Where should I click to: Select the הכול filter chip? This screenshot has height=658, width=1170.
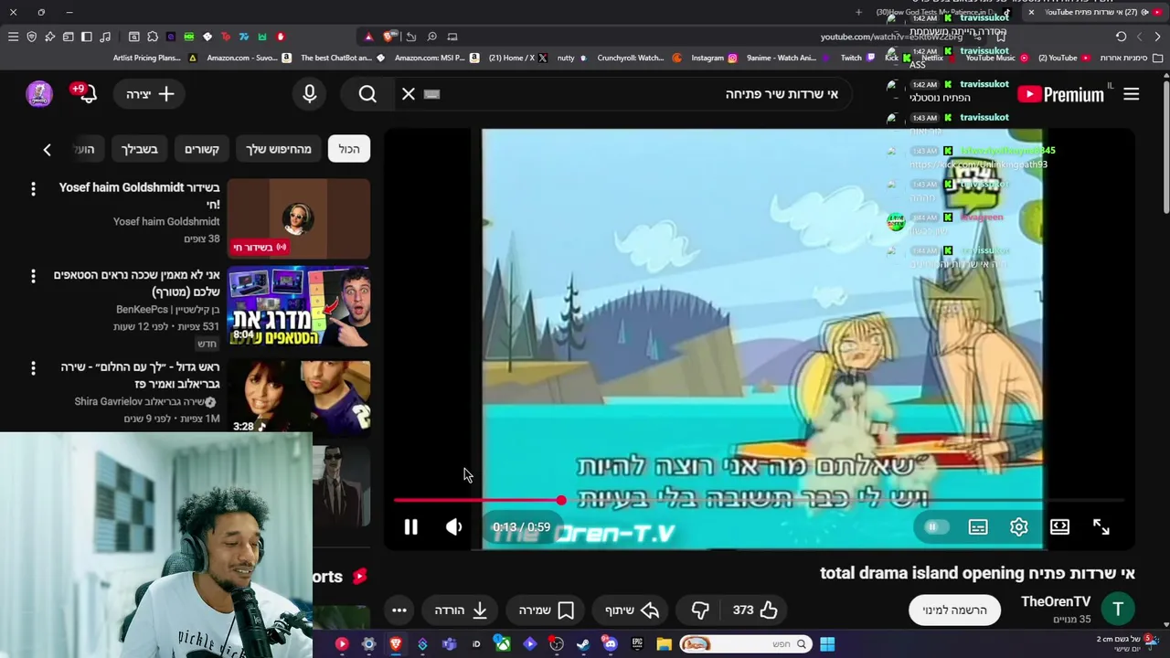coord(349,149)
